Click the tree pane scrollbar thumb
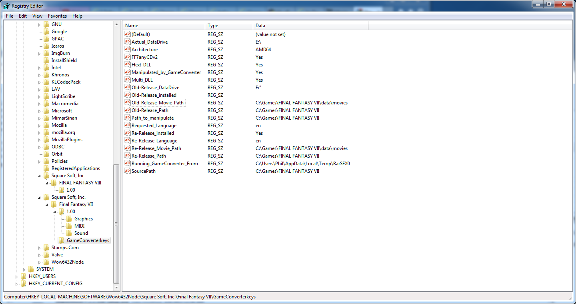The height and width of the screenshot is (304, 576). (x=116, y=224)
